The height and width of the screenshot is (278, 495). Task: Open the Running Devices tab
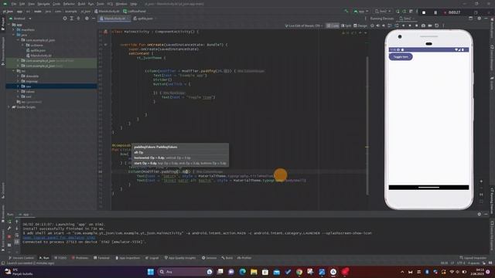click(x=381, y=19)
